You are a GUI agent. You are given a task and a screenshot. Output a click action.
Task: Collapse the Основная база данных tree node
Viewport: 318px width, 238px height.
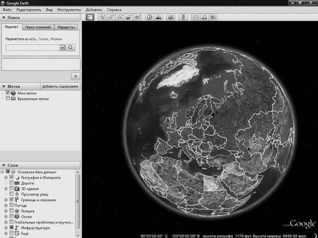click(2, 172)
